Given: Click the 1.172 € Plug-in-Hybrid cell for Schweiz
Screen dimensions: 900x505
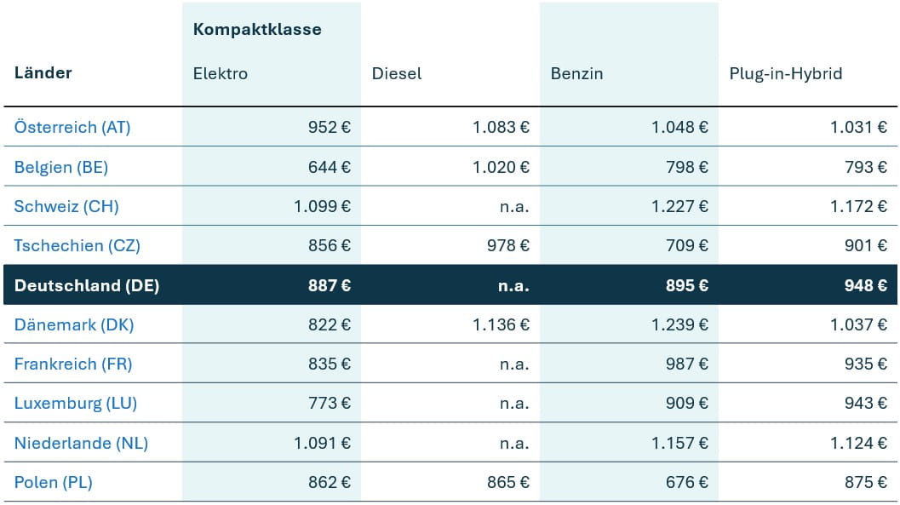Looking at the screenshot, I should click(x=858, y=206).
